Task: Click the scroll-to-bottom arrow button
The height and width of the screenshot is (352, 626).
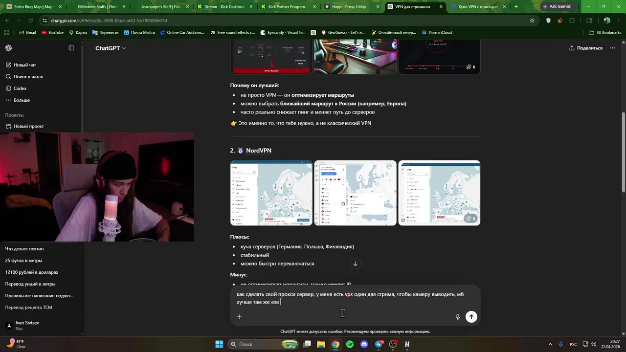Action: click(x=356, y=264)
